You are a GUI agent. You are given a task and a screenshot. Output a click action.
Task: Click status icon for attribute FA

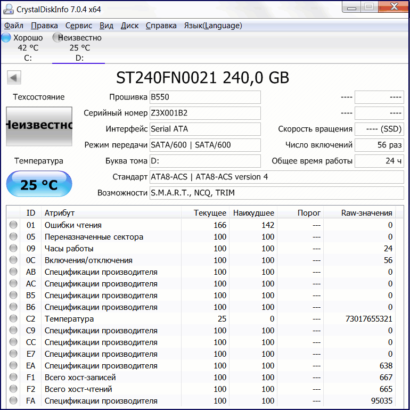pos(13,400)
